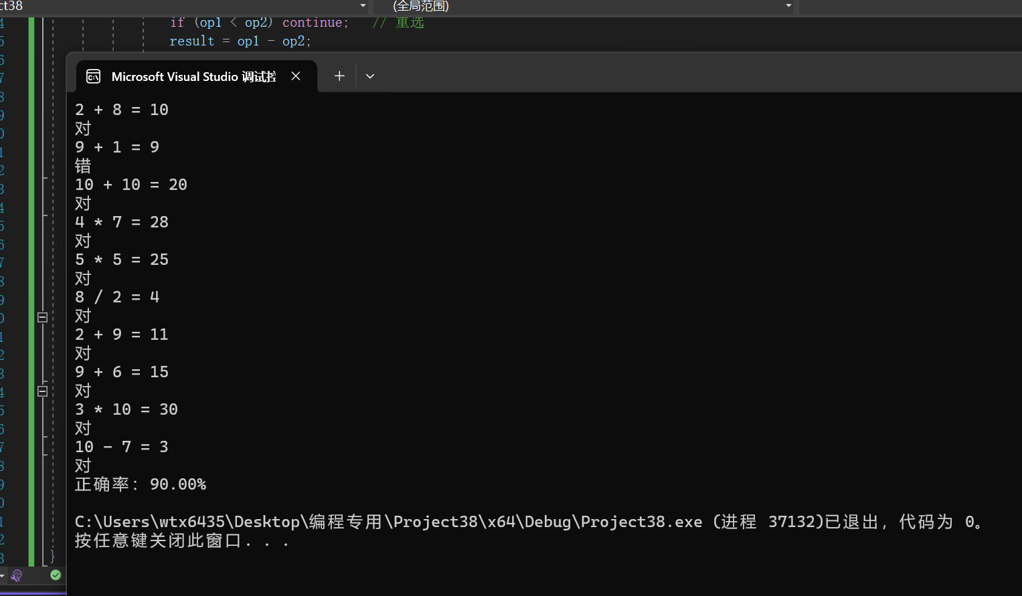Click the "result = op1 - op2;" code line
Viewport: 1022px width, 596px height.
[x=240, y=41]
